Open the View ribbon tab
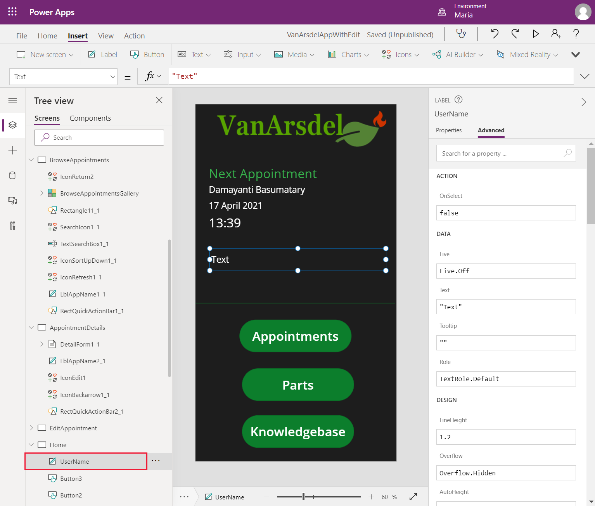 point(106,36)
